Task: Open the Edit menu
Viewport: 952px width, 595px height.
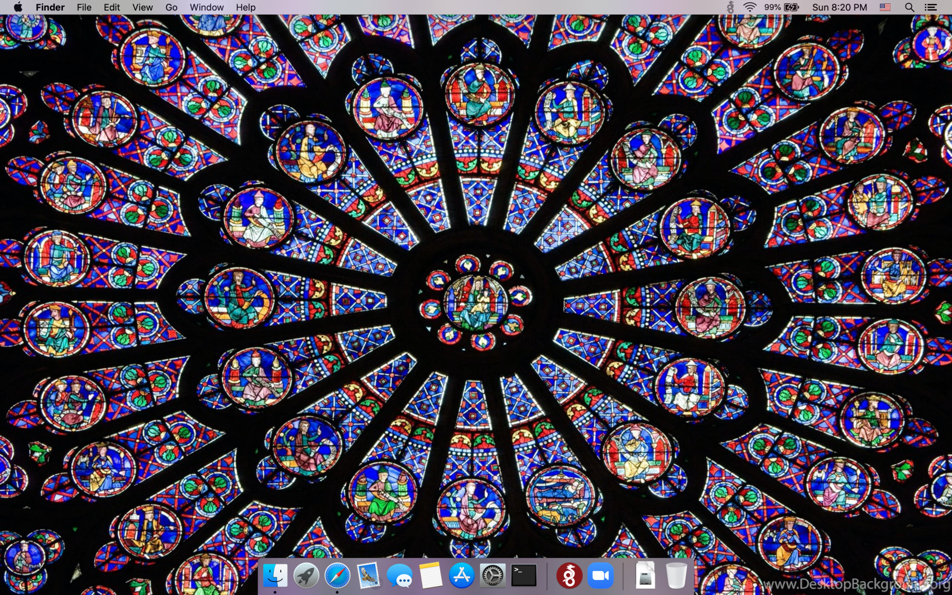Action: click(112, 7)
